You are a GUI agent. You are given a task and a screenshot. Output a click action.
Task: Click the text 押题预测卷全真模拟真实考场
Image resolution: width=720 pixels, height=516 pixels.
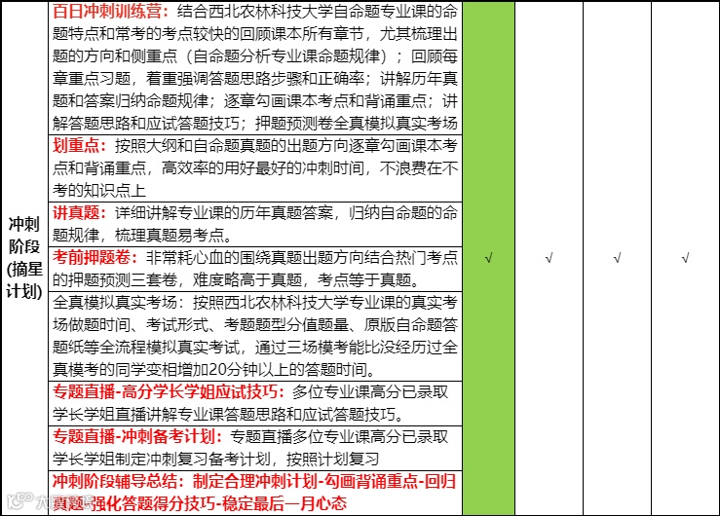357,123
